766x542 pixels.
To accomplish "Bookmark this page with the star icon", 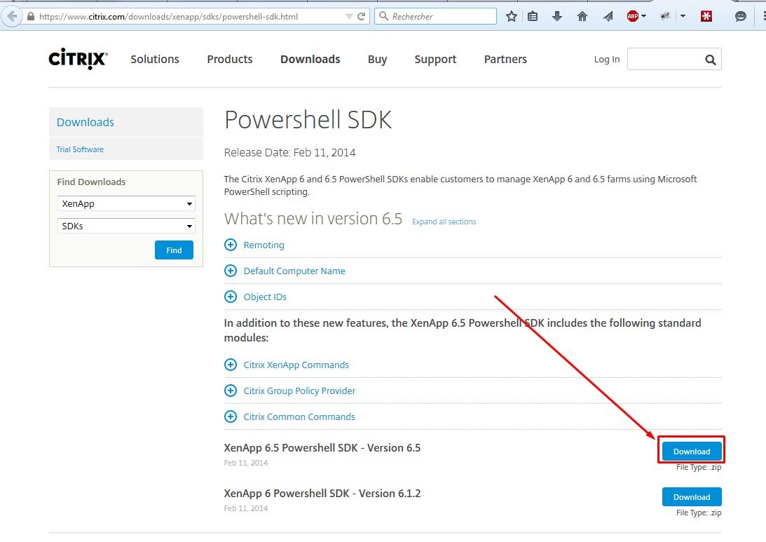I will [512, 16].
